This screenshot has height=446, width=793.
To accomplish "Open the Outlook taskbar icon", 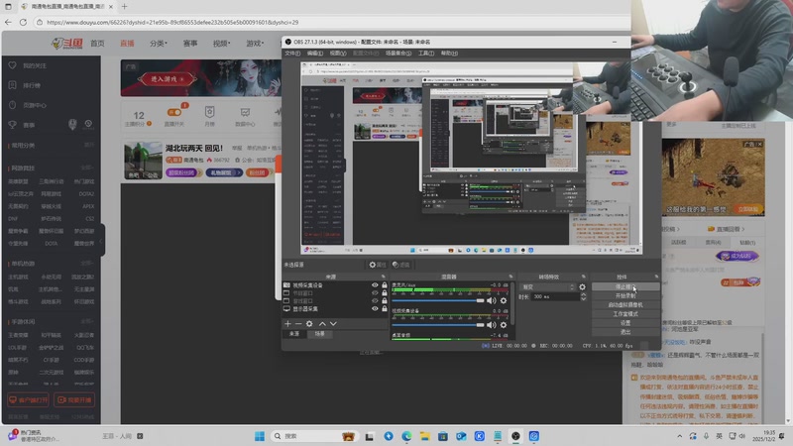I will (x=461, y=436).
